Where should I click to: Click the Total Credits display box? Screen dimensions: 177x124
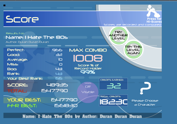[114, 101]
